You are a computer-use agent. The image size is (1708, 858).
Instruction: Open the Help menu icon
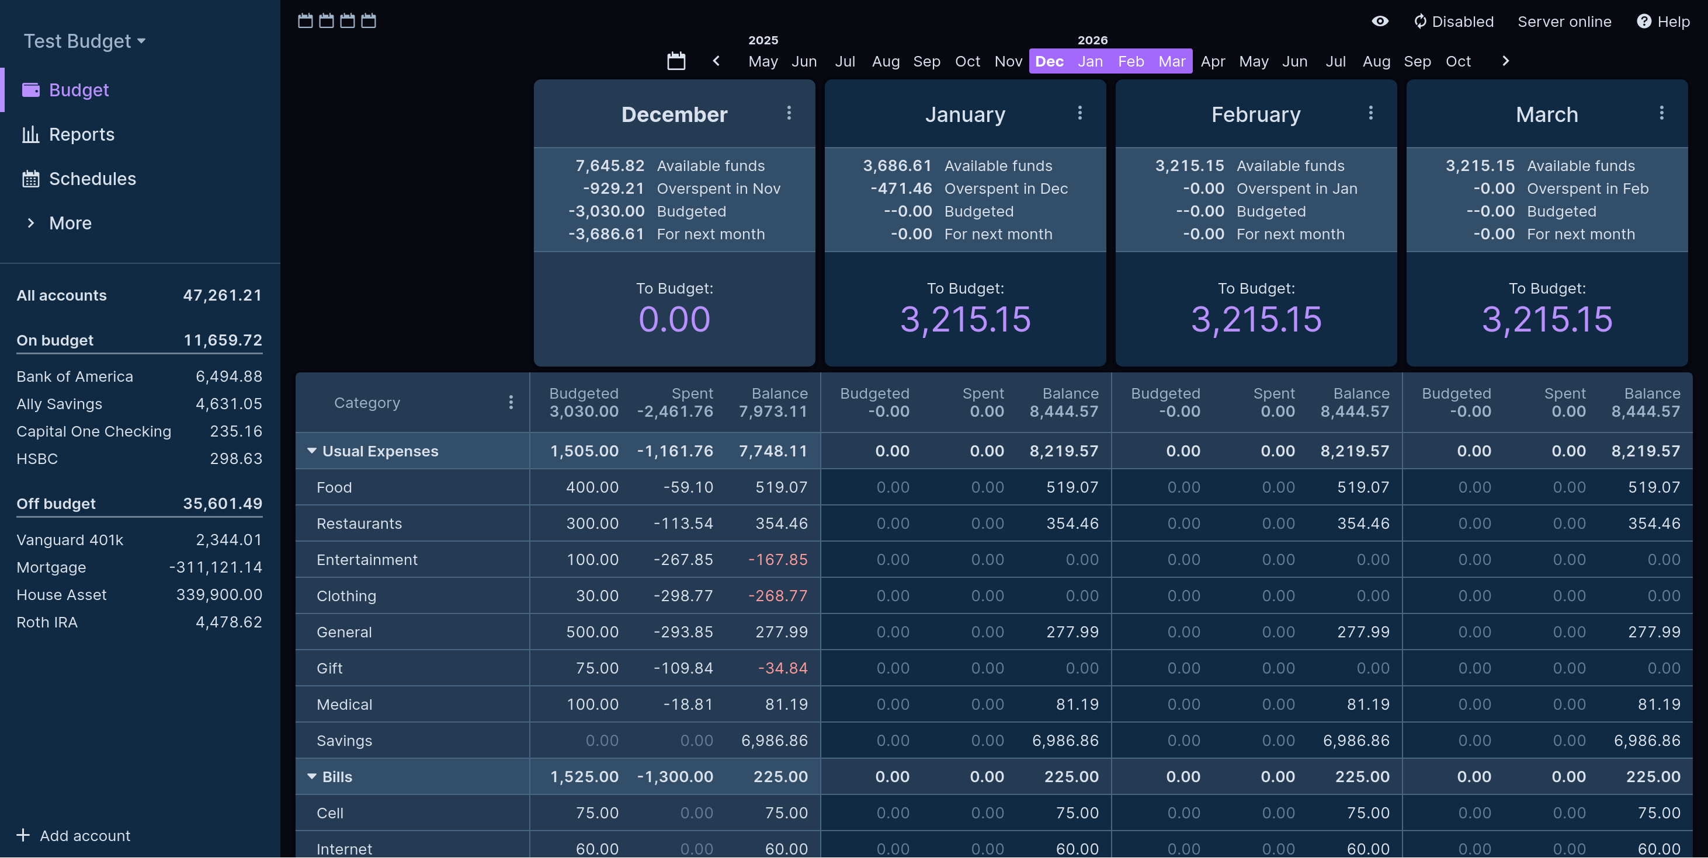(x=1644, y=21)
